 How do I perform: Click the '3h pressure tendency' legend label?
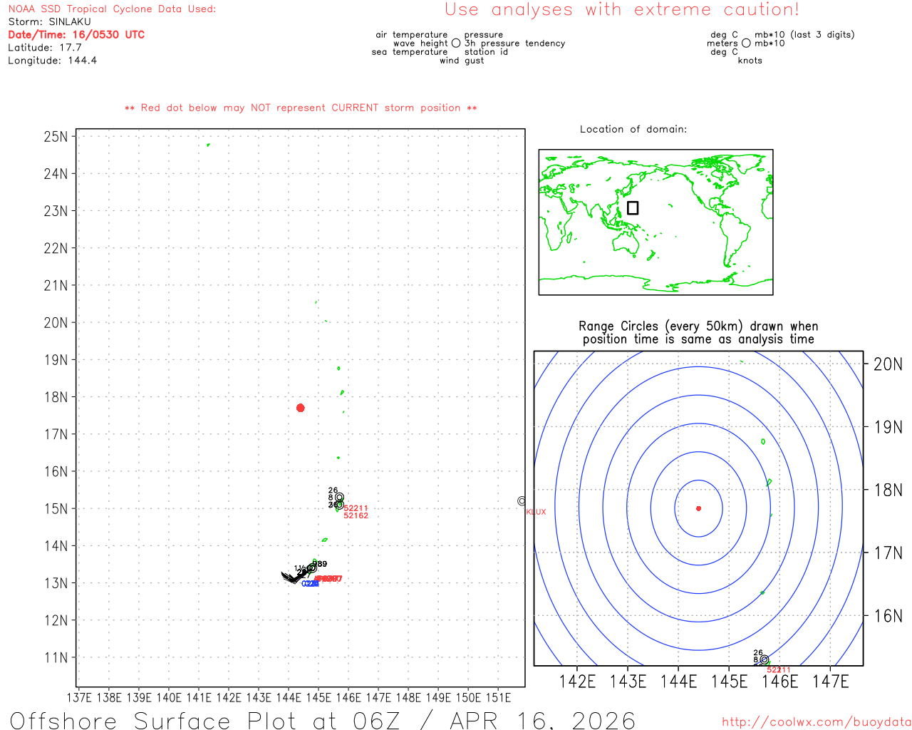click(515, 43)
